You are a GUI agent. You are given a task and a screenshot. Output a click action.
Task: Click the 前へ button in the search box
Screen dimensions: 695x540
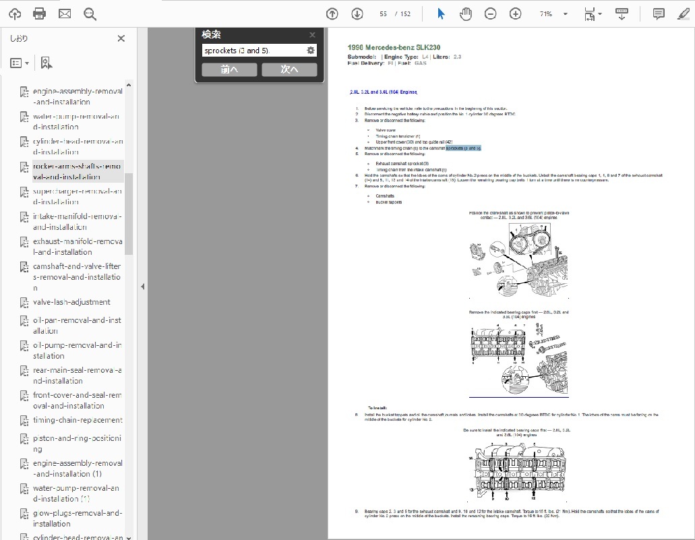click(229, 69)
